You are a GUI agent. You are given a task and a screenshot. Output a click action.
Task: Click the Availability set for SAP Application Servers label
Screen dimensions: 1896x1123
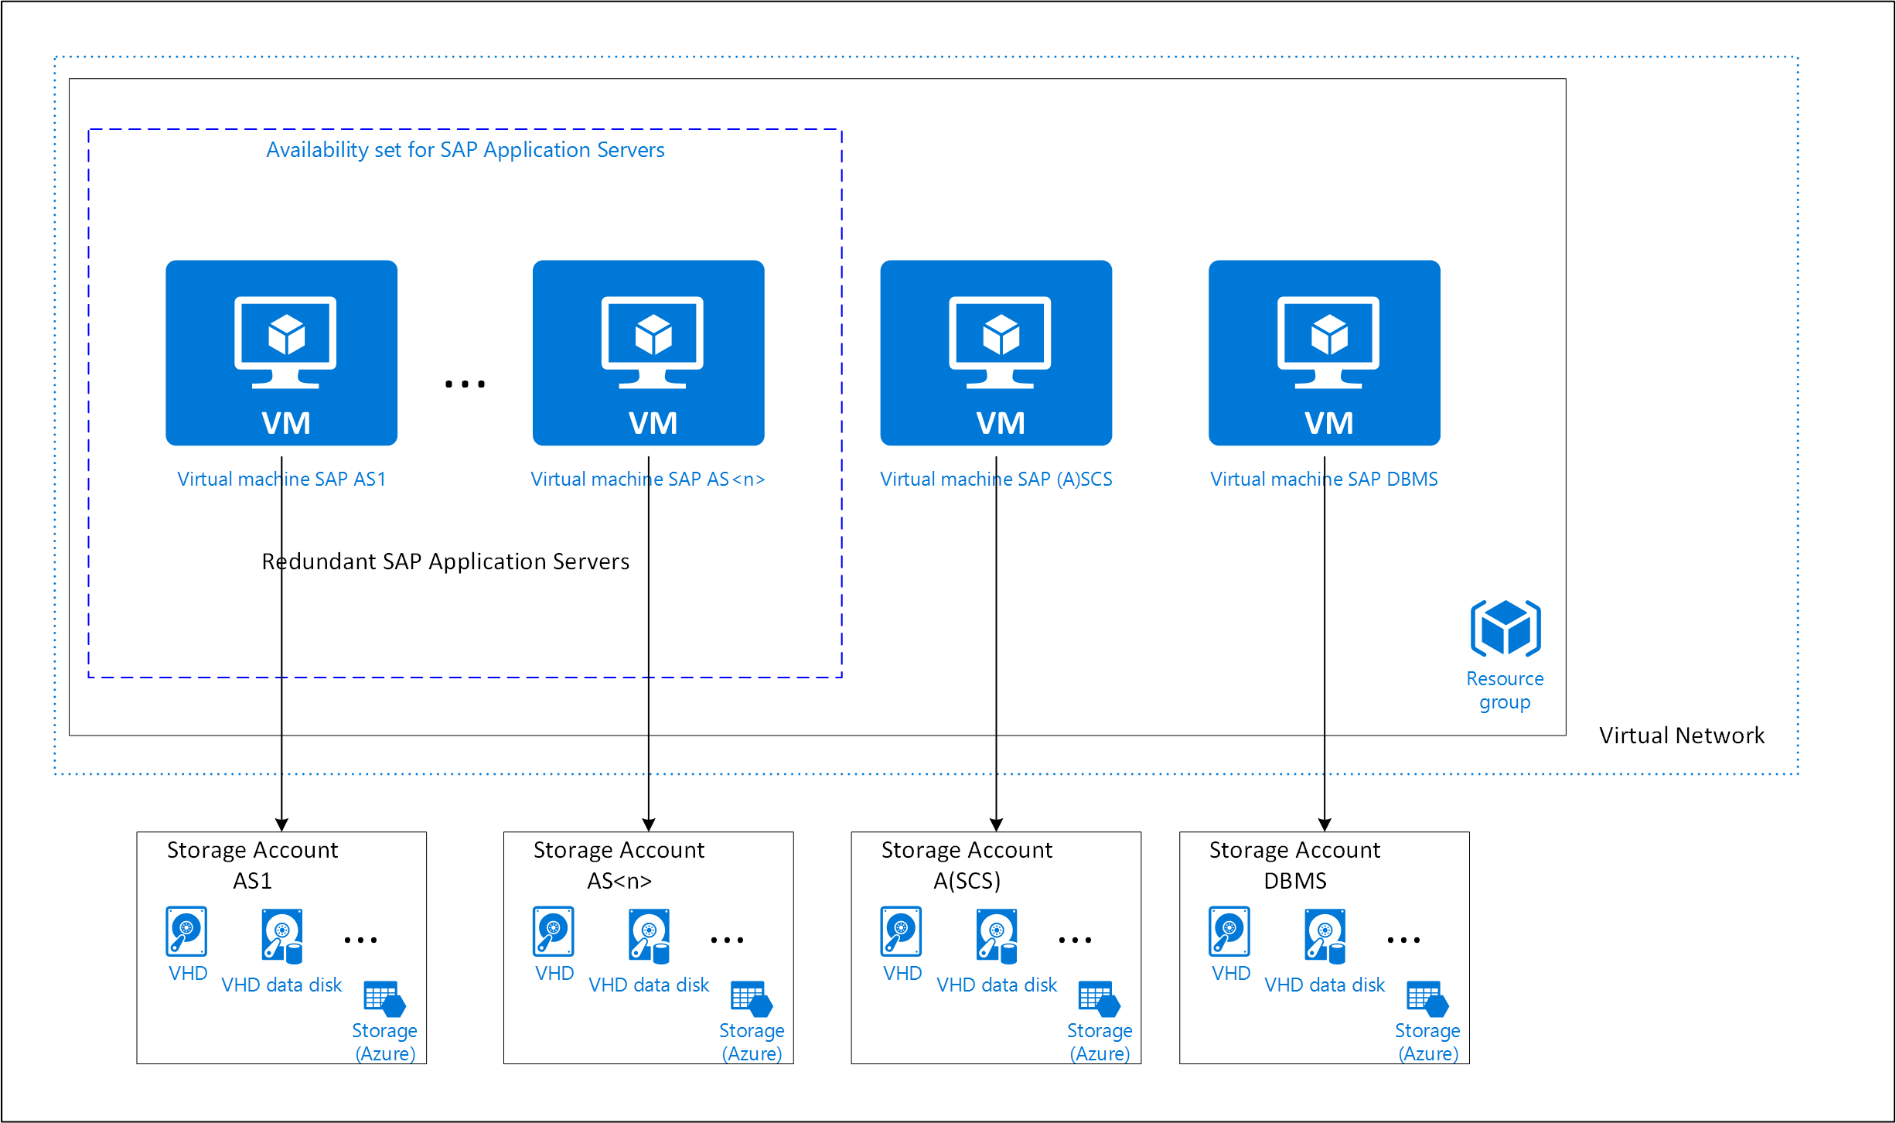pos(464,149)
